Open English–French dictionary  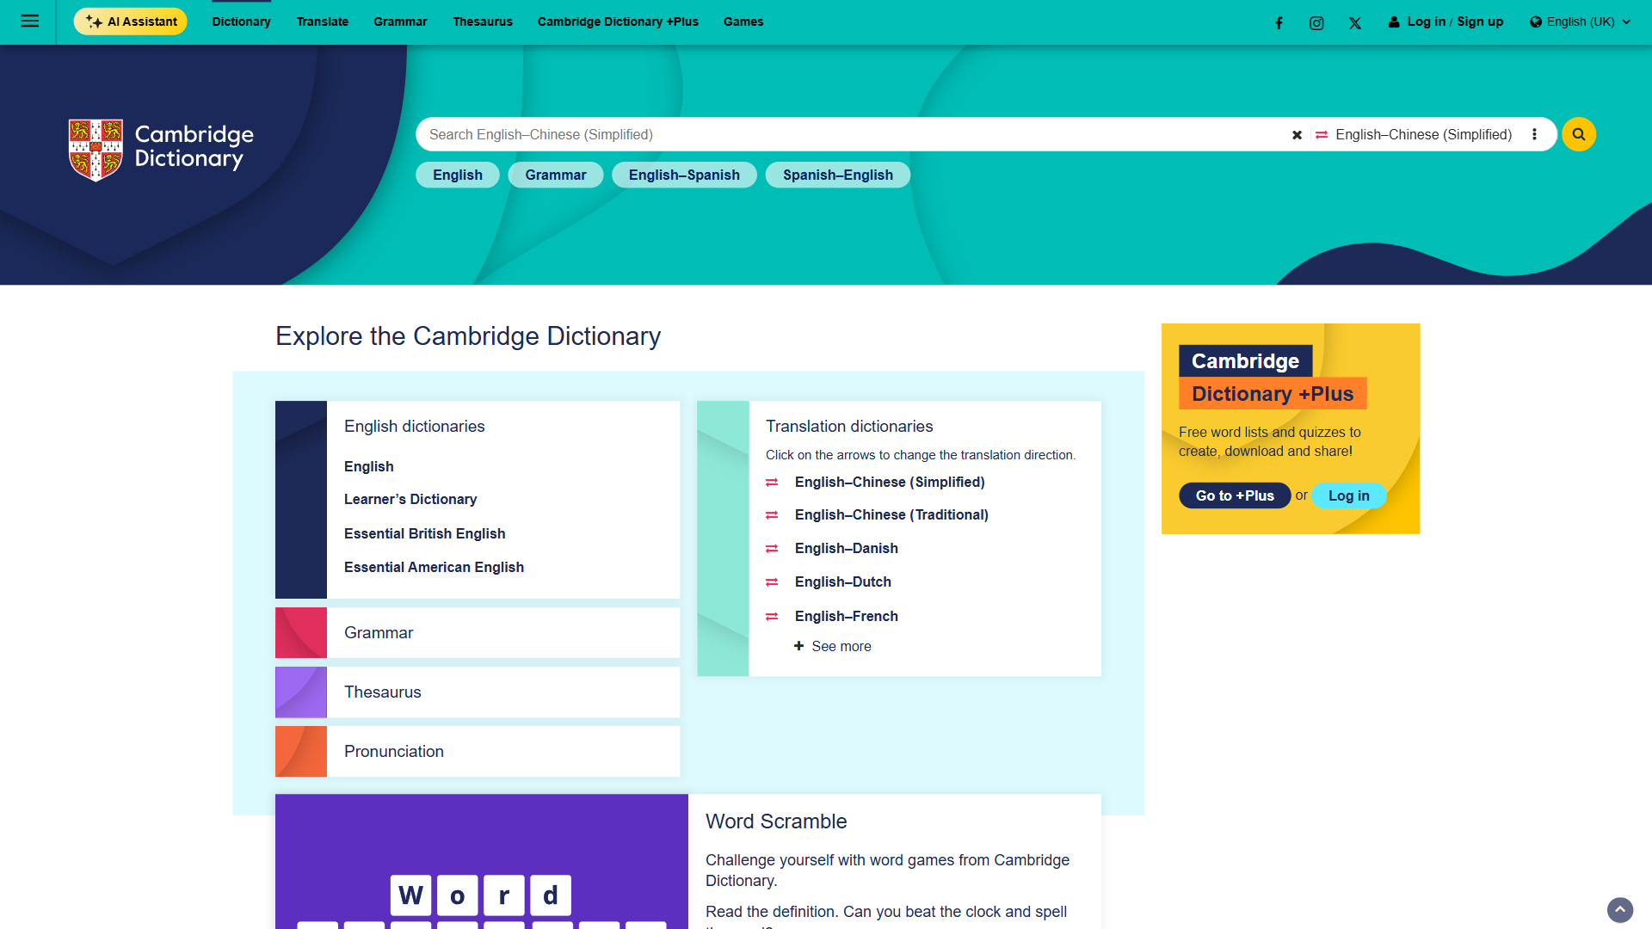click(847, 616)
